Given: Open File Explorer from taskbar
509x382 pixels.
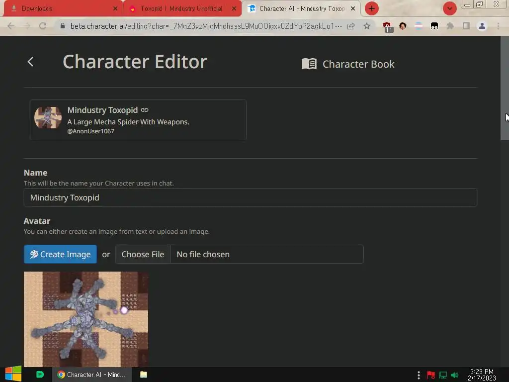Looking at the screenshot, I should [144, 375].
